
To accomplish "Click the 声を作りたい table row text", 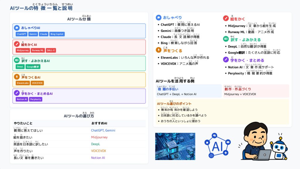I will pos(23,151).
